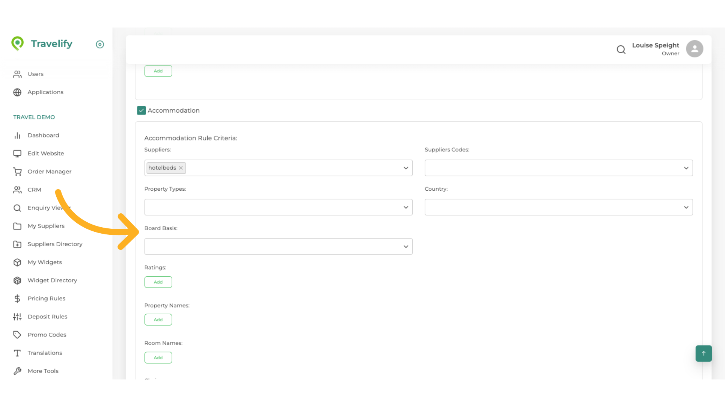Screen dimensions: 725x407
Task: Open the Louise Speight profile avatar
Action: (694, 49)
